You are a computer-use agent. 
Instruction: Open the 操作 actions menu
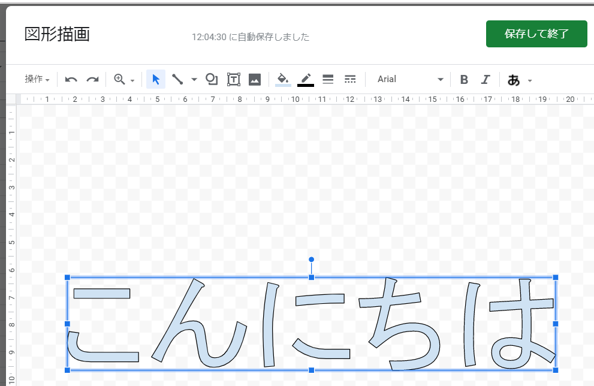(37, 79)
